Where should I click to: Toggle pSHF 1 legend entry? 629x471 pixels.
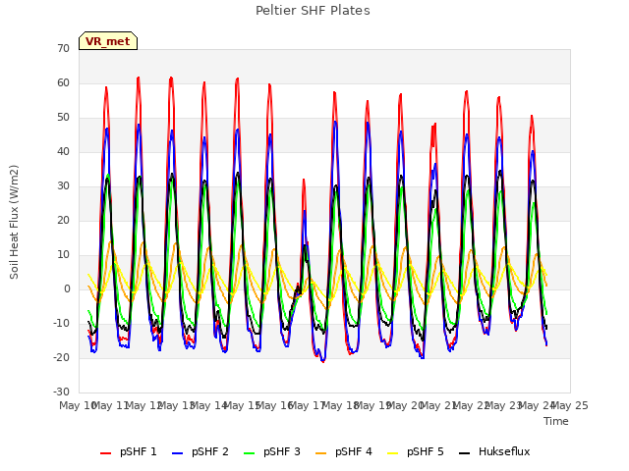(129, 451)
